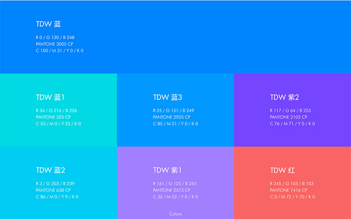Click the PANTONE 325 CP label
Screen dimensions: 351x219
pos(53,117)
